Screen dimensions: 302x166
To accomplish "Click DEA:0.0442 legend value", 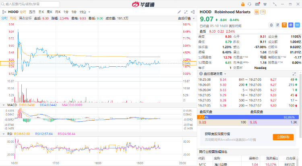I will 48,105.
